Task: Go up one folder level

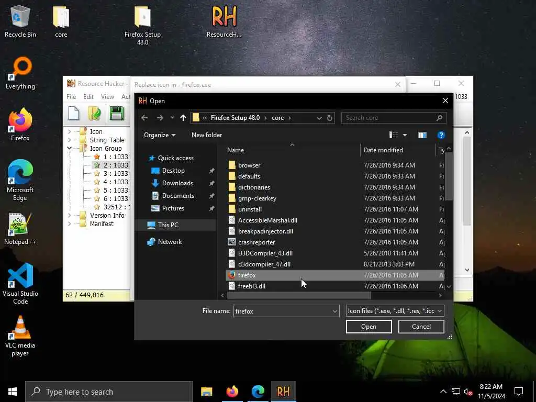Action: point(183,118)
